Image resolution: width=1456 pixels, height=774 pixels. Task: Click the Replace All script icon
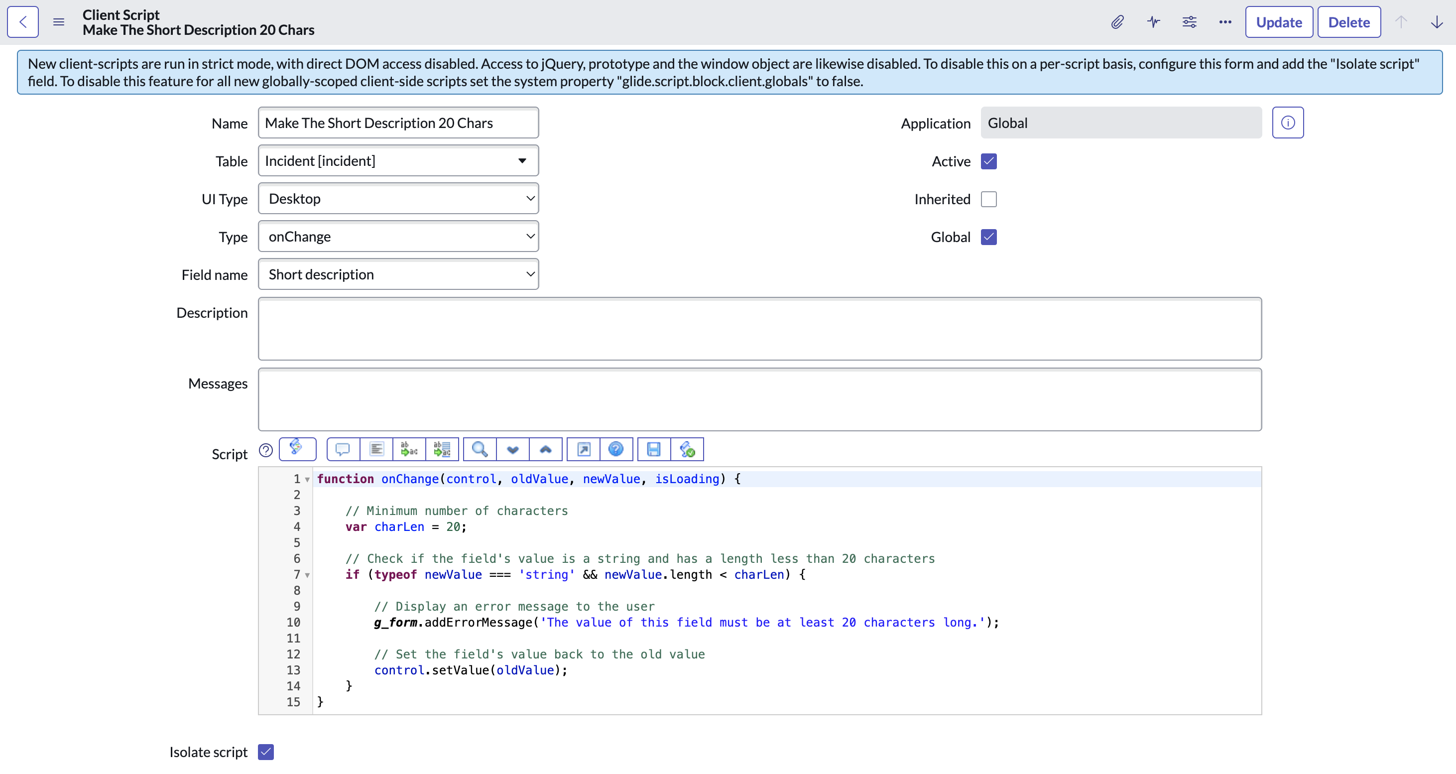tap(442, 449)
